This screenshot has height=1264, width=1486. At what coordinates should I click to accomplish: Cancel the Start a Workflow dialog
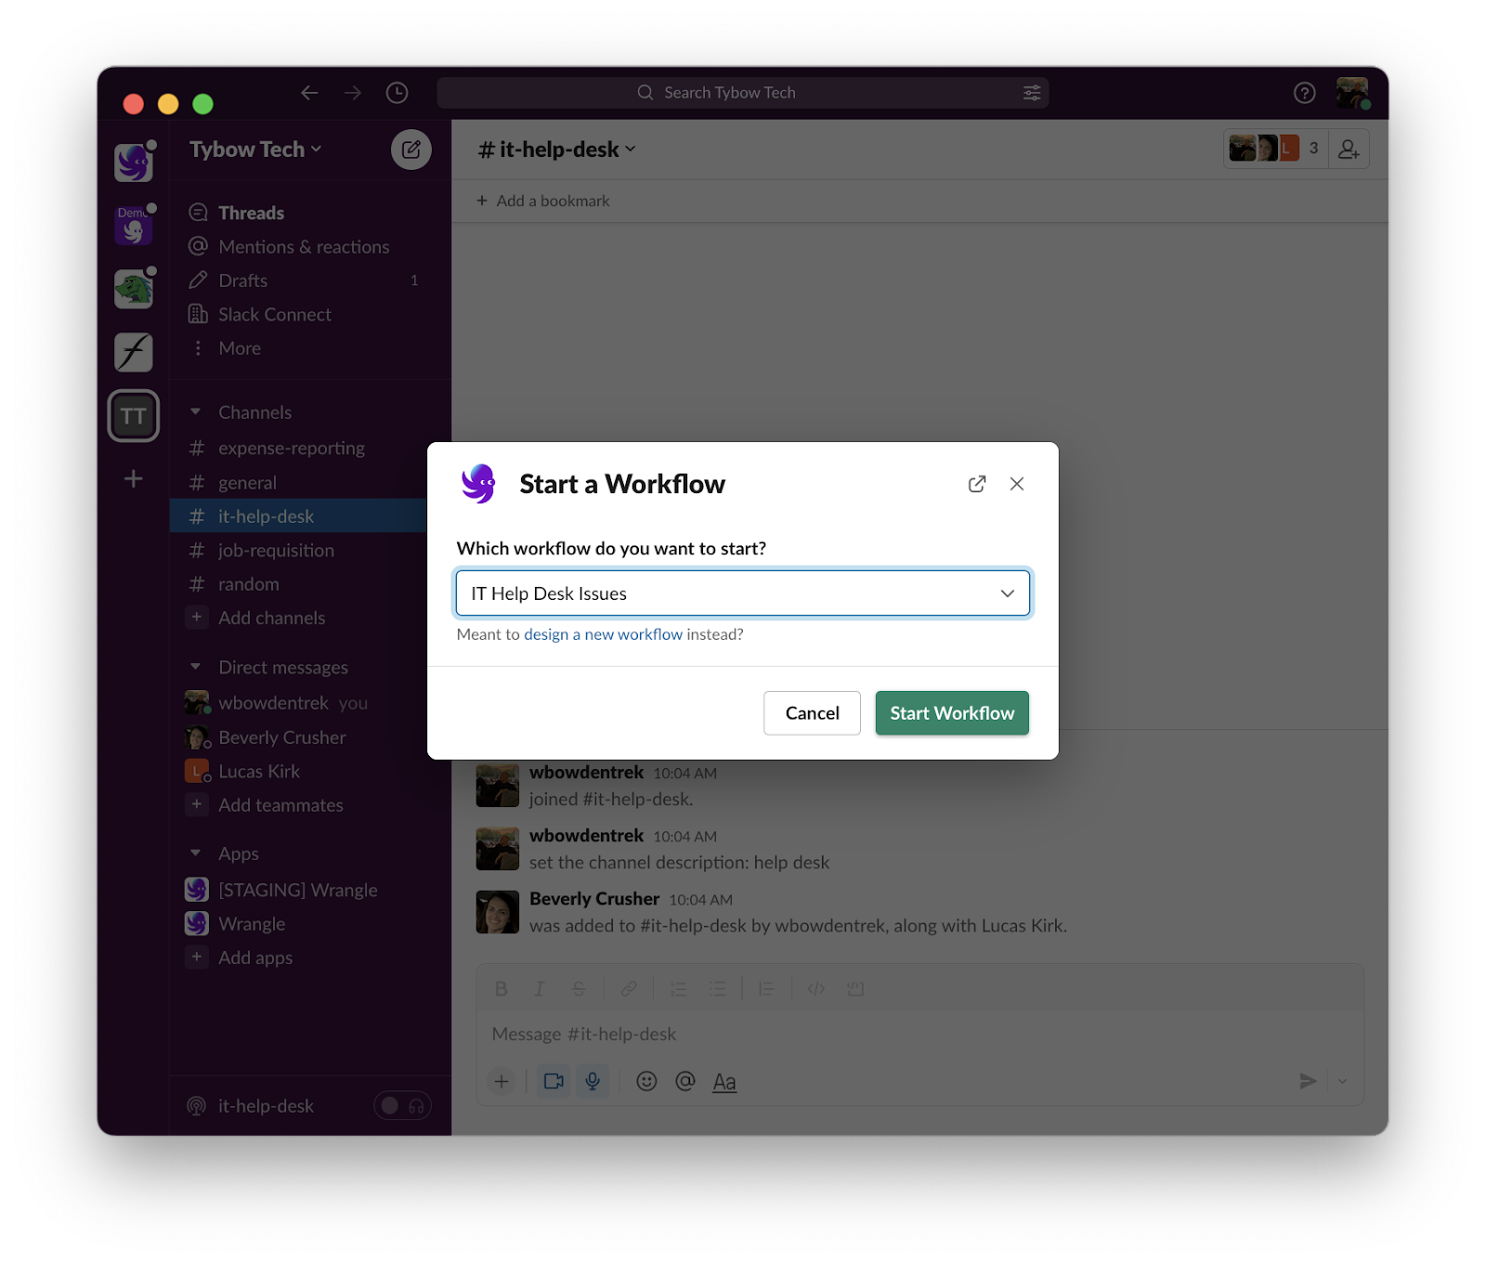pyautogui.click(x=812, y=713)
